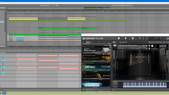Click the snapshot camera icon on Majestica instrument
The height and width of the screenshot is (95, 169).
pyautogui.click(x=144, y=46)
